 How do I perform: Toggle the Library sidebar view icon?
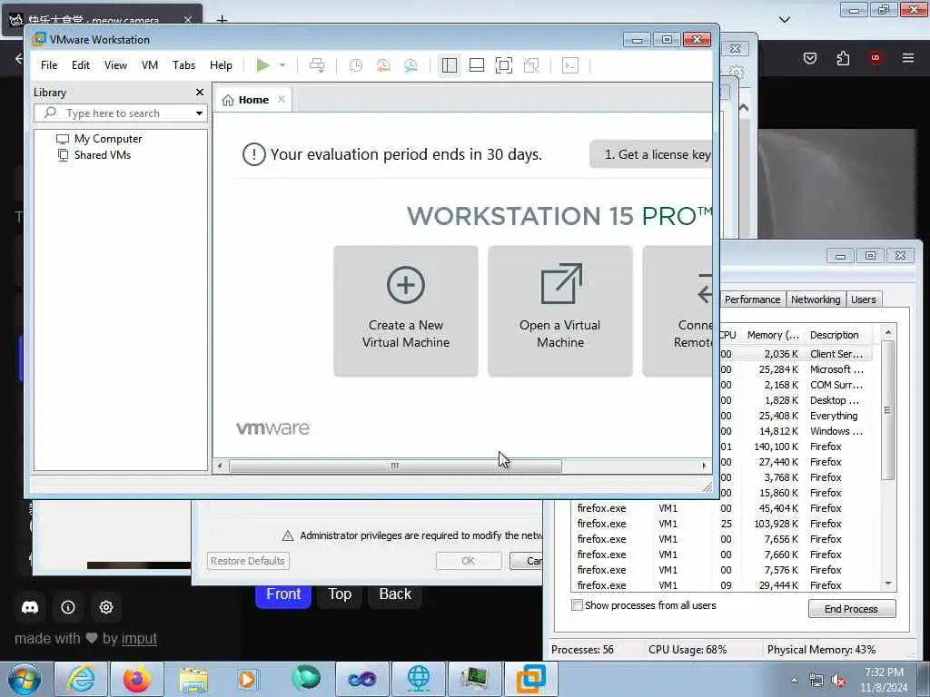450,65
